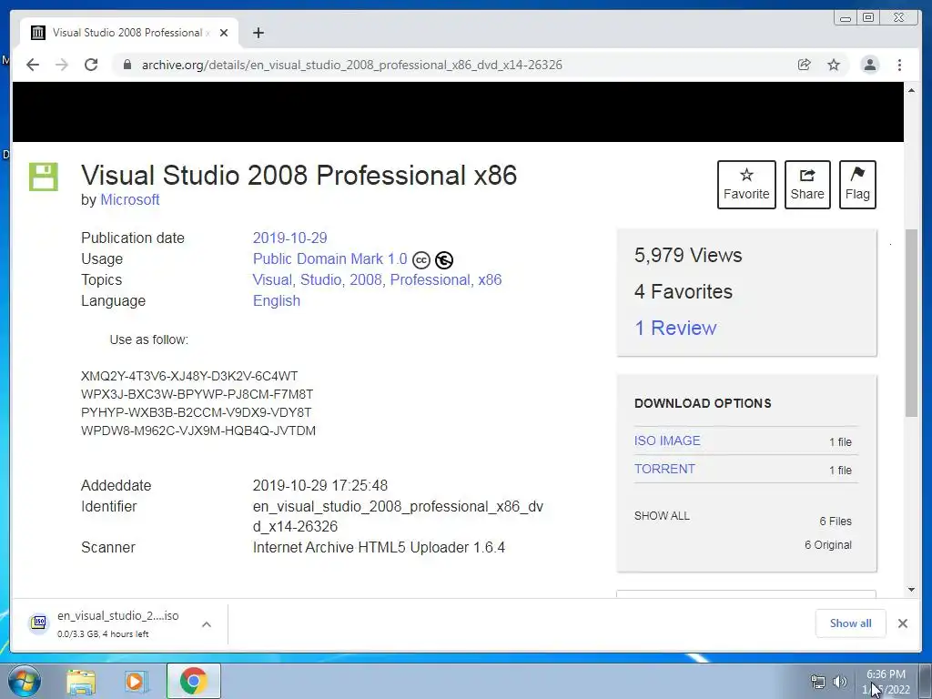The height and width of the screenshot is (699, 932).
Task: Reload the archive.org page
Action: pyautogui.click(x=91, y=65)
